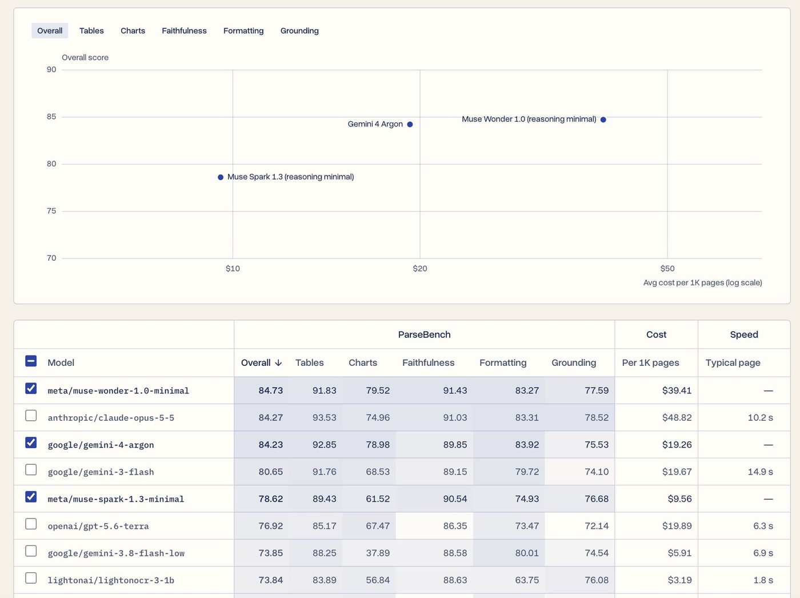Screen dimensions: 800x598
Task: Click the 37.89 charts score cell
Action: coord(378,553)
